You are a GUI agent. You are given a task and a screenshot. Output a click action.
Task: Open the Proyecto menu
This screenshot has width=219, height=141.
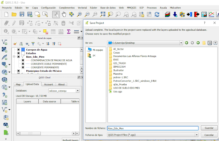pyautogui.click(x=7, y=8)
